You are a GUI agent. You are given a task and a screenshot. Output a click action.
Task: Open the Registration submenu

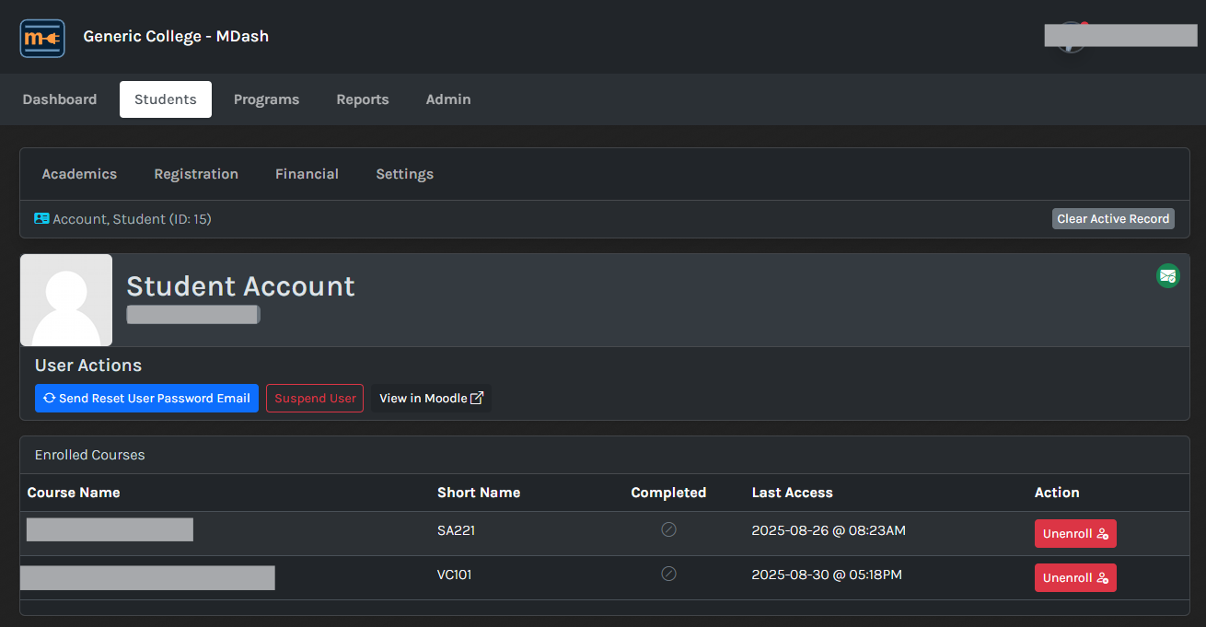click(196, 174)
